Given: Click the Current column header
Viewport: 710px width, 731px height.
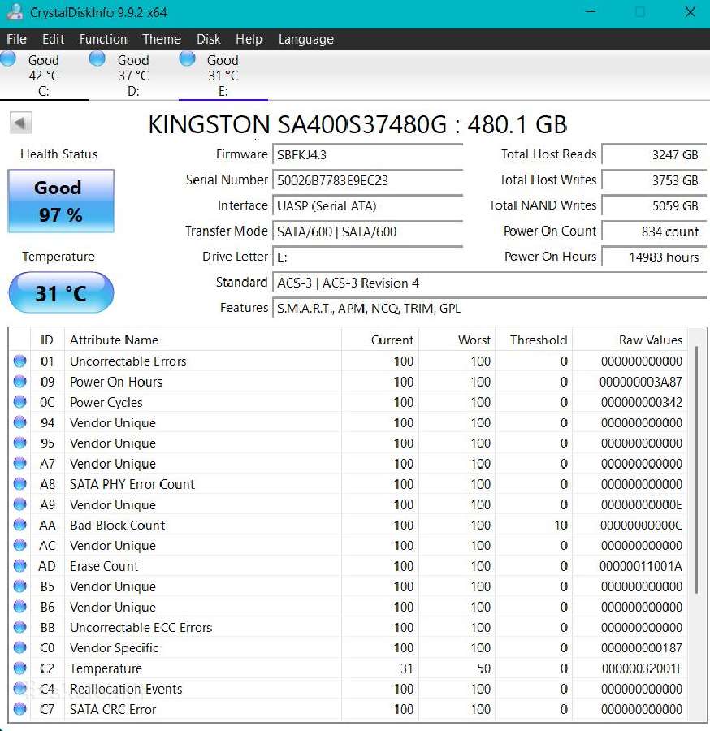Looking at the screenshot, I should (380, 340).
